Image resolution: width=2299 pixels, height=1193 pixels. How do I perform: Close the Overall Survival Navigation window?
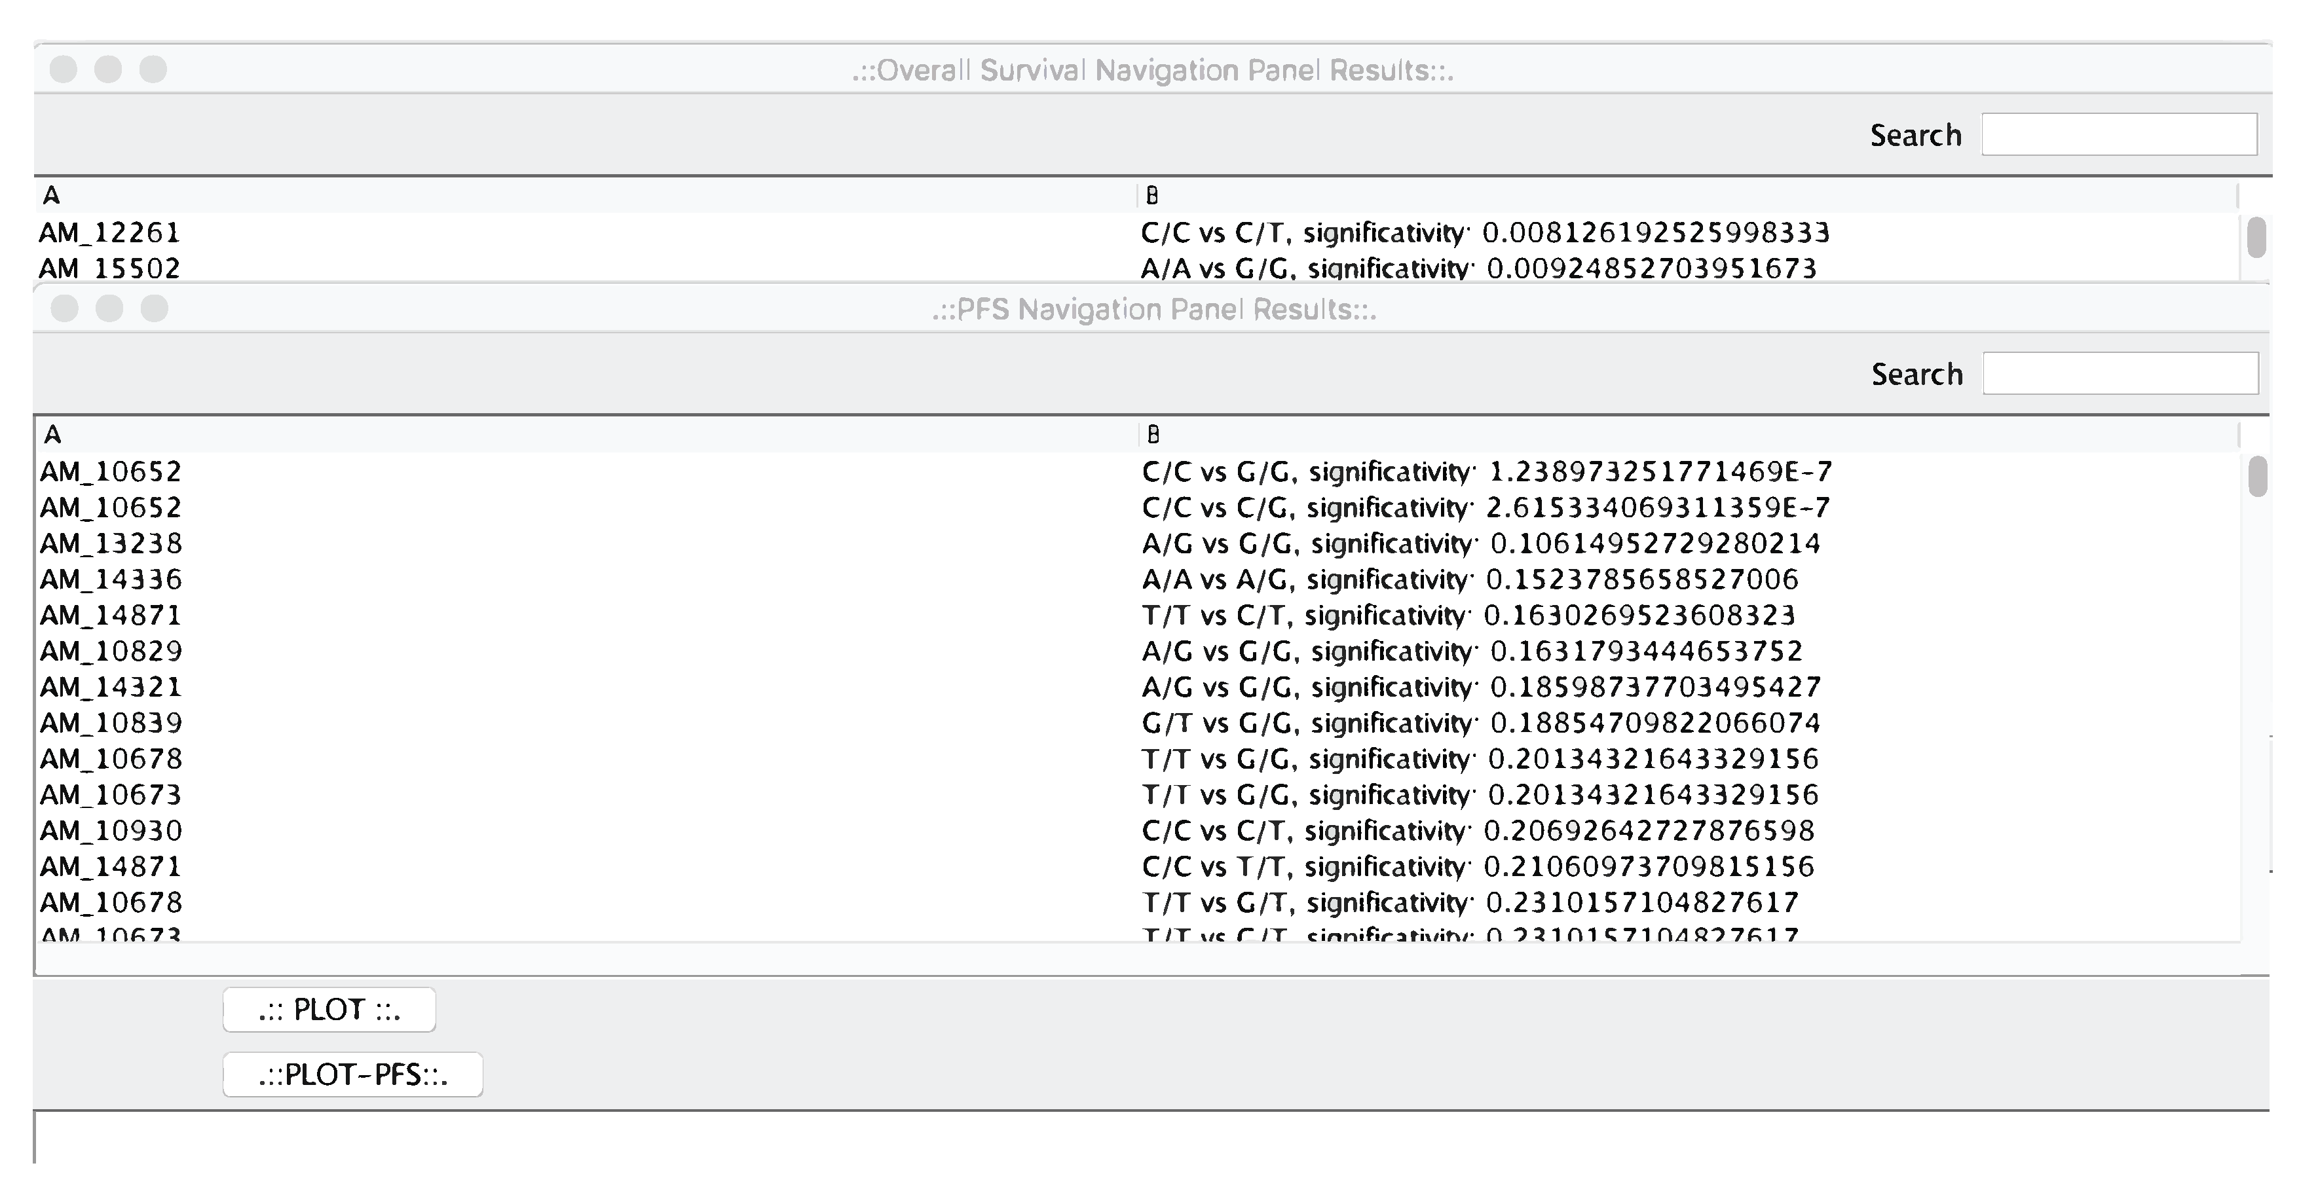[x=64, y=69]
